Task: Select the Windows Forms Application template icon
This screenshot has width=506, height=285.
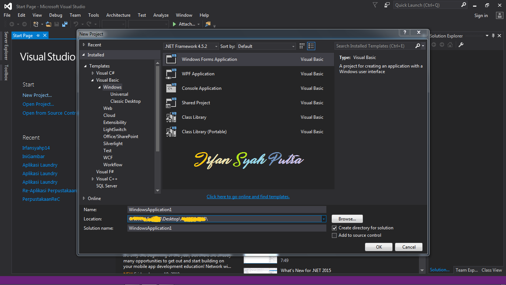Action: pos(171,59)
